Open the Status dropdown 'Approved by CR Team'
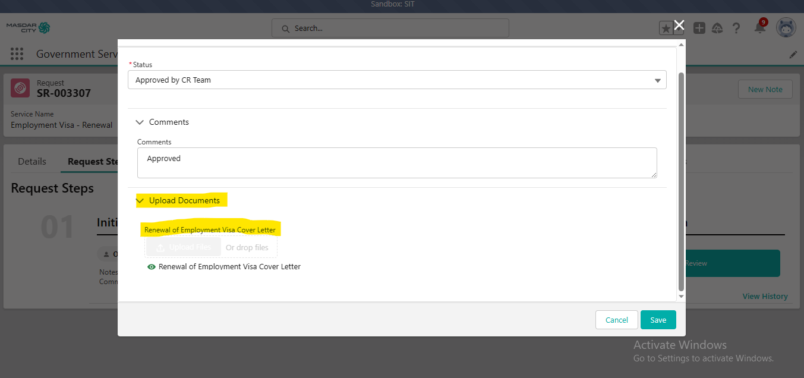The image size is (804, 378). (397, 80)
